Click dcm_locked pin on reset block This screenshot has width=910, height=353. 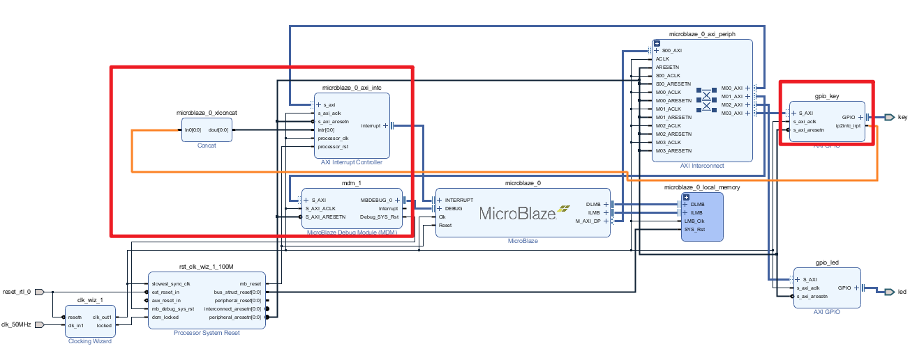(x=165, y=317)
